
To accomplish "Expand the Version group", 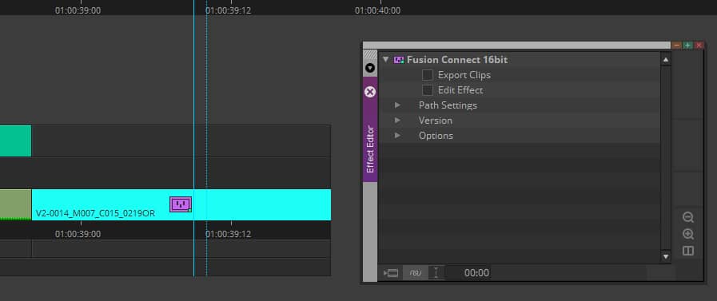I will pos(397,120).
